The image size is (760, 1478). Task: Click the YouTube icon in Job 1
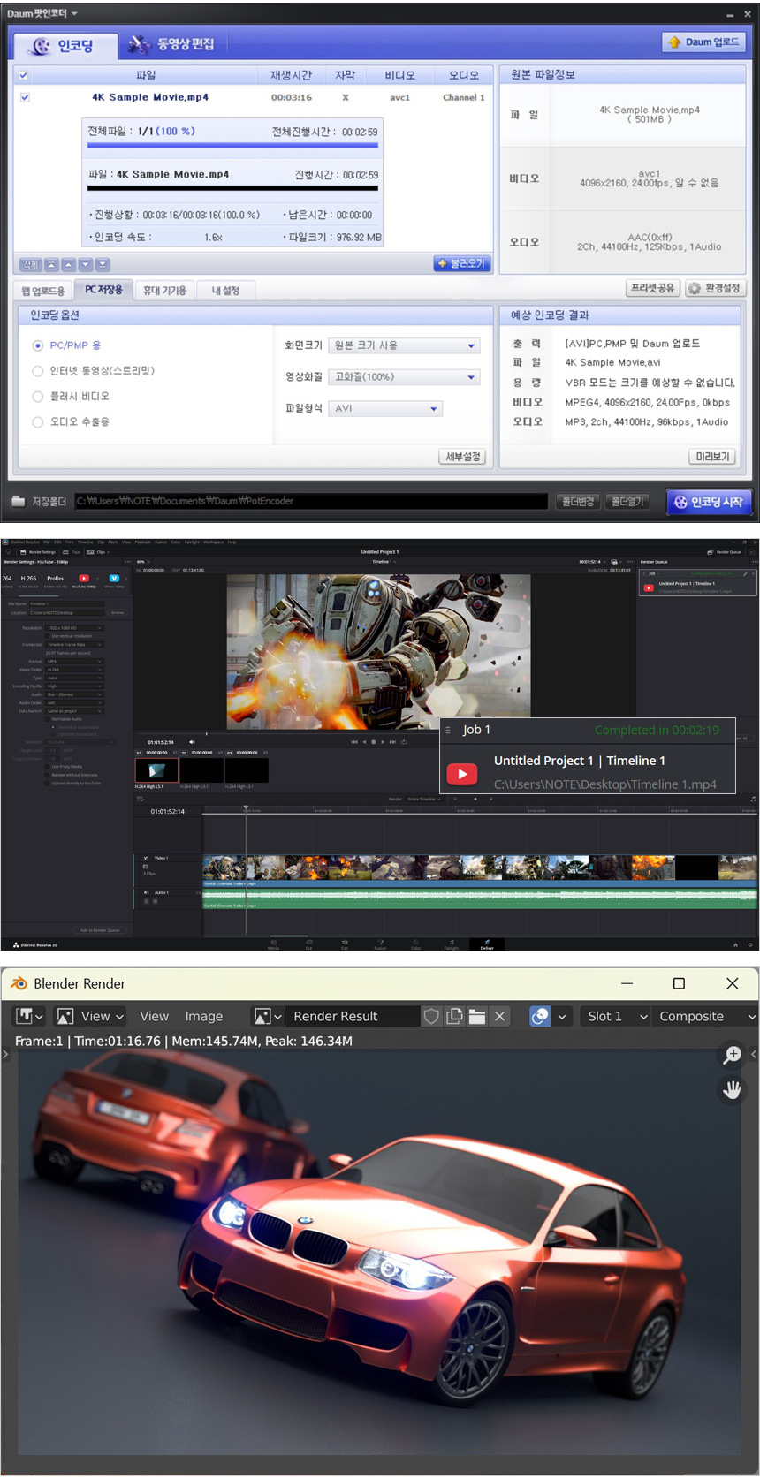tap(462, 774)
